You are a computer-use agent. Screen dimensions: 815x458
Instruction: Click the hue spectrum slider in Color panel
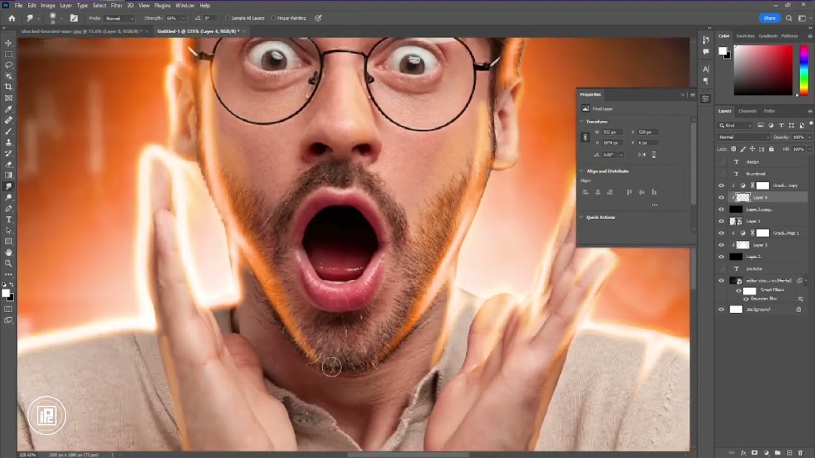(804, 71)
